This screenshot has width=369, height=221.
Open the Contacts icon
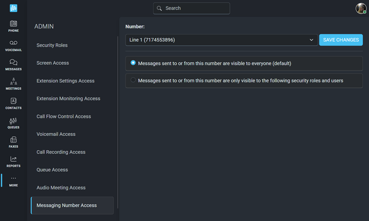tap(14, 101)
